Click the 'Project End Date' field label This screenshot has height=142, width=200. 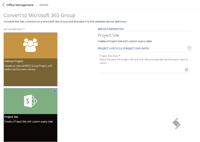pos(109,56)
